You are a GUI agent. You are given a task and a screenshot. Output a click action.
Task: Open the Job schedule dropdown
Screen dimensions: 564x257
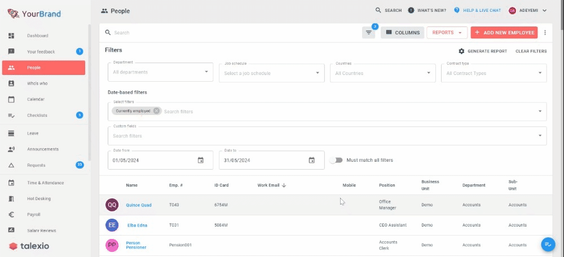tap(272, 73)
